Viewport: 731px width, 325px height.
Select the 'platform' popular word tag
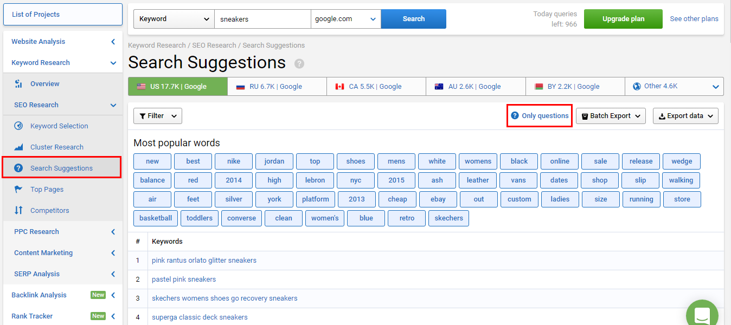[316, 199]
